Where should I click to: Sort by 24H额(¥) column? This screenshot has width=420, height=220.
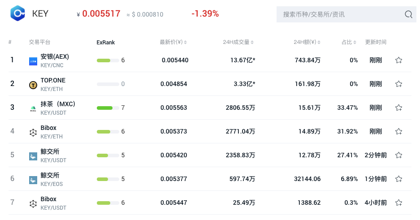click(307, 42)
